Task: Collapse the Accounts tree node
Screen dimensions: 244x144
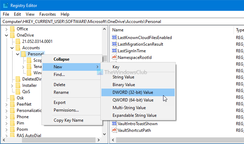Action: pos(12,48)
